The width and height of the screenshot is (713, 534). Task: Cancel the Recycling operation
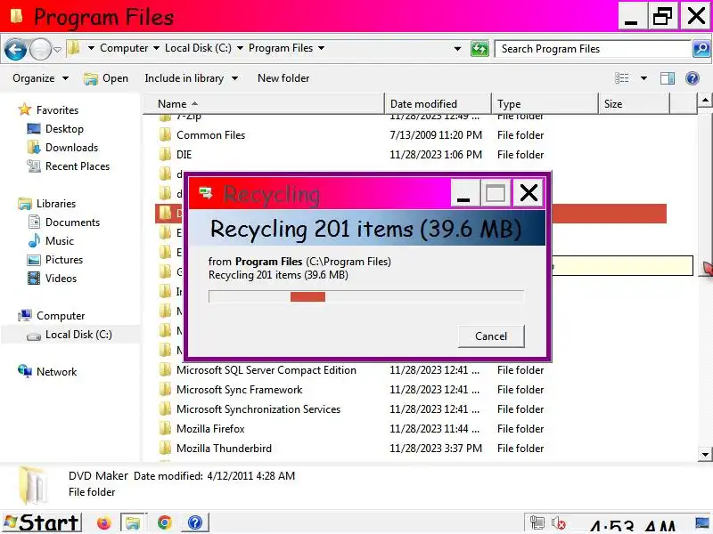tap(491, 336)
